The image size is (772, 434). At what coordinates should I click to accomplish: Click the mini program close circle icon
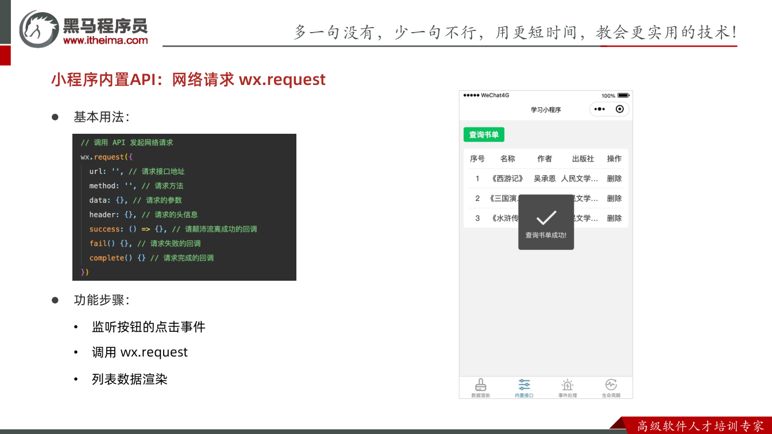(619, 109)
